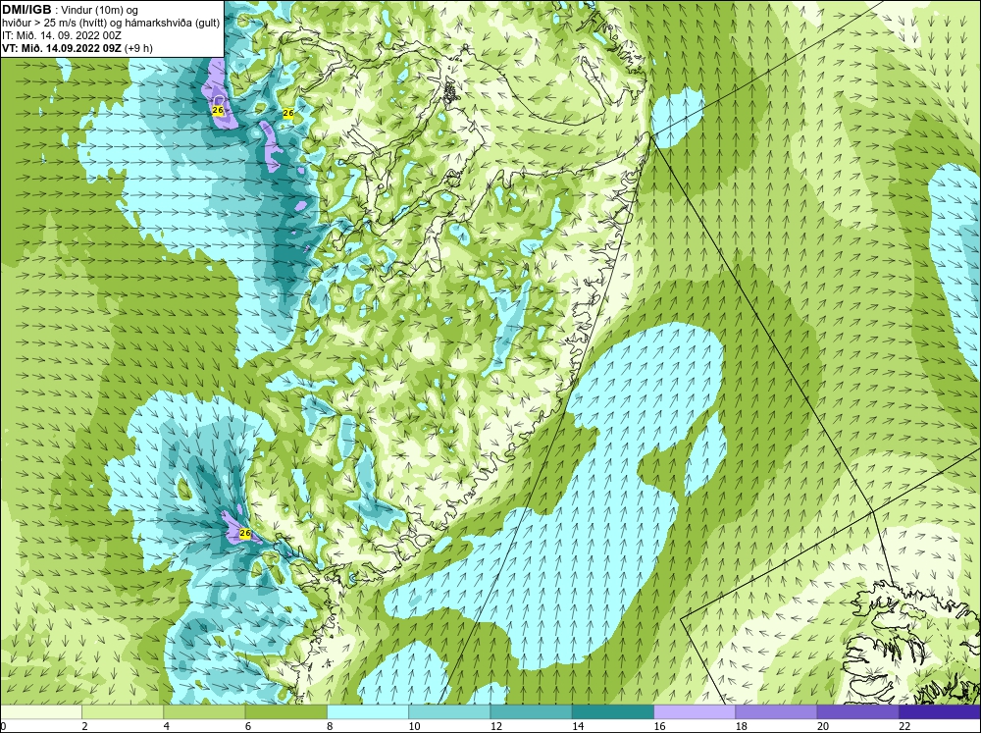This screenshot has width=981, height=733.
Task: Click the darkest purple swatch above 22
Action: (940, 712)
